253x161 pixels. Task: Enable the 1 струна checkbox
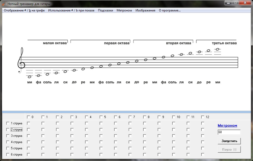8,123
